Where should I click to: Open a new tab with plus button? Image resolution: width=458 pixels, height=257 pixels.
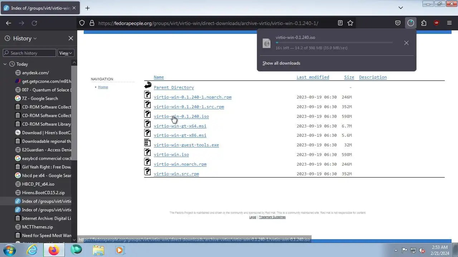click(x=87, y=8)
